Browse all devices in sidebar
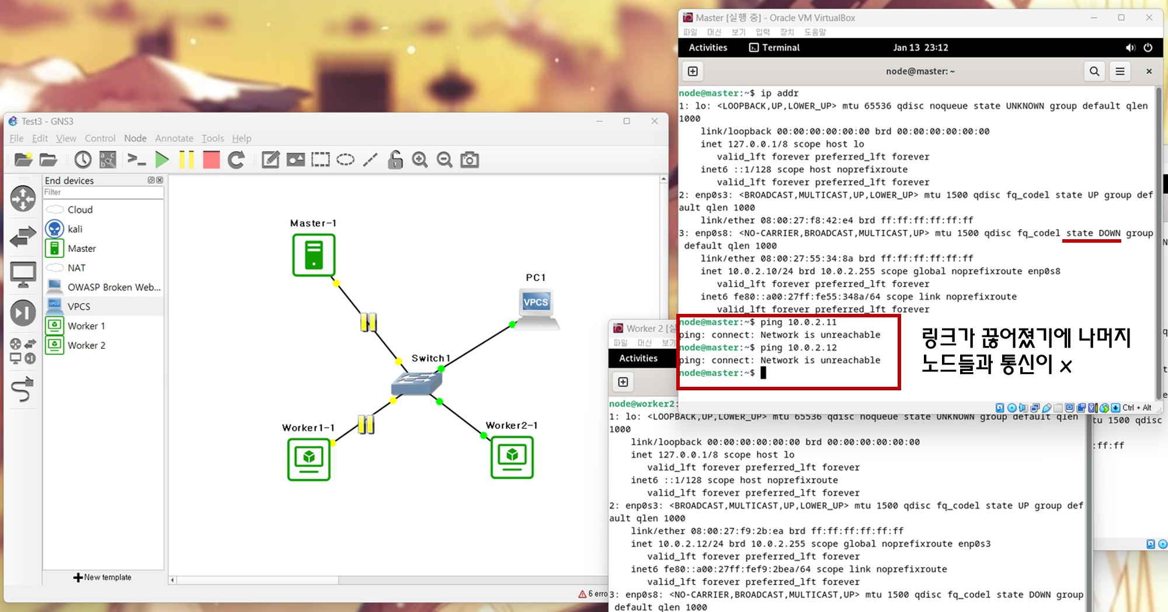Image resolution: width=1168 pixels, height=612 pixels. coord(23,351)
